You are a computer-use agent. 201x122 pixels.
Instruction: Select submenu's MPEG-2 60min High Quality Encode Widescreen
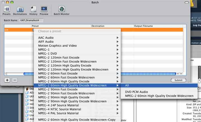coord(159,96)
